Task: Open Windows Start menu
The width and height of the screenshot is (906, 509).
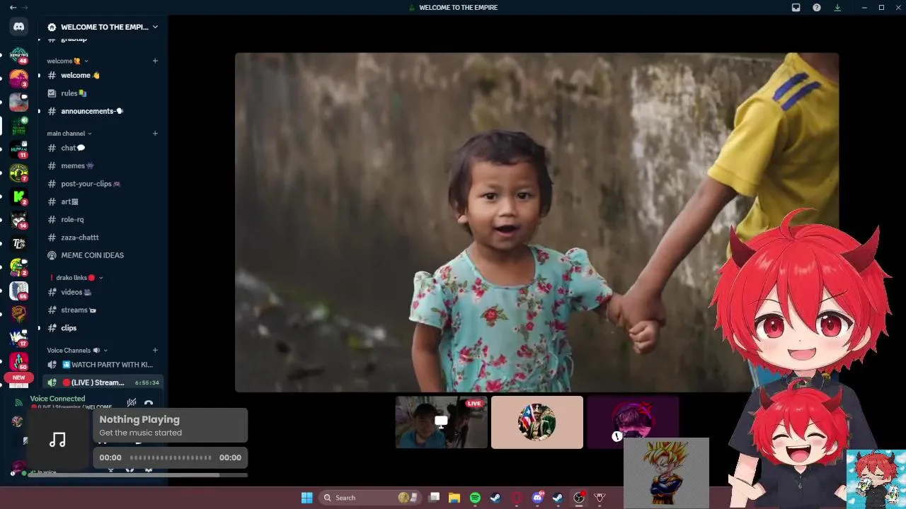Action: click(306, 498)
